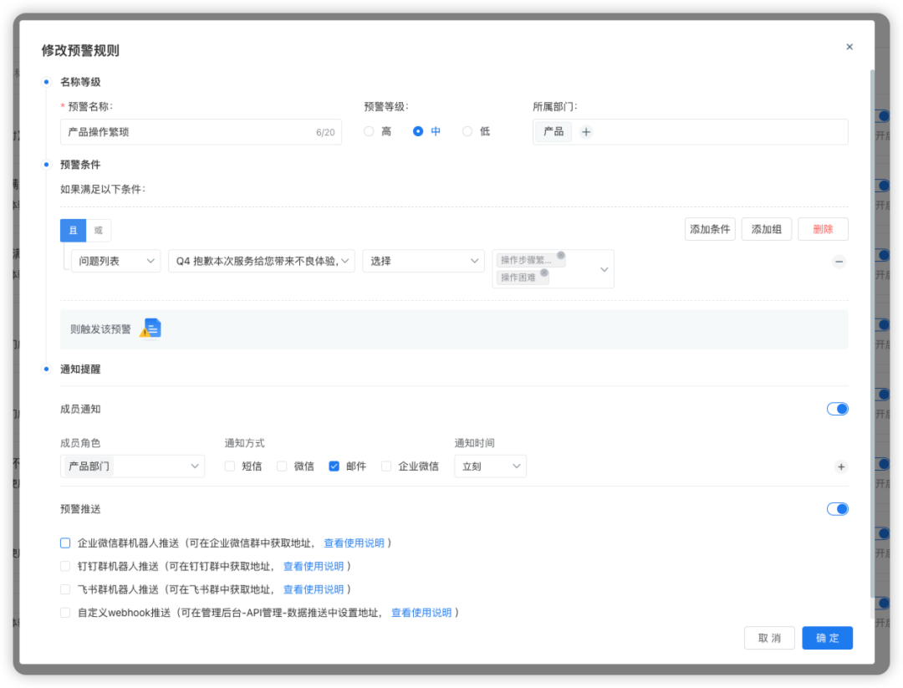Disable the 预警推送 toggle switch
The image size is (903, 688).
[837, 509]
